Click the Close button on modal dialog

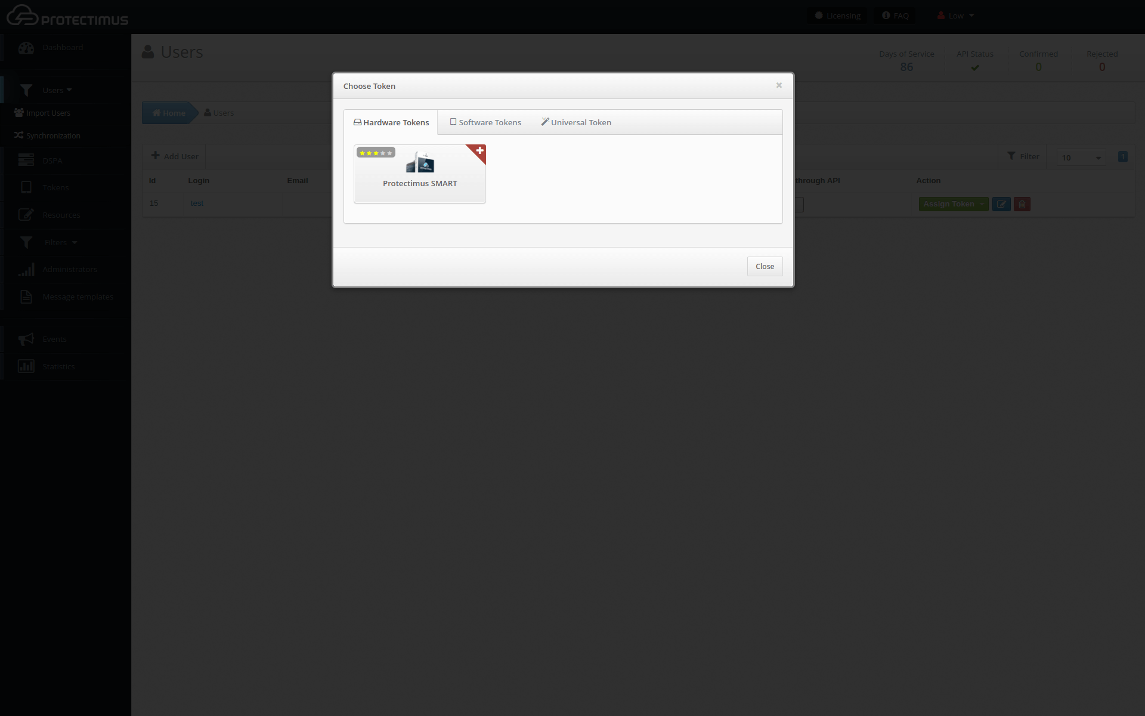[765, 266]
